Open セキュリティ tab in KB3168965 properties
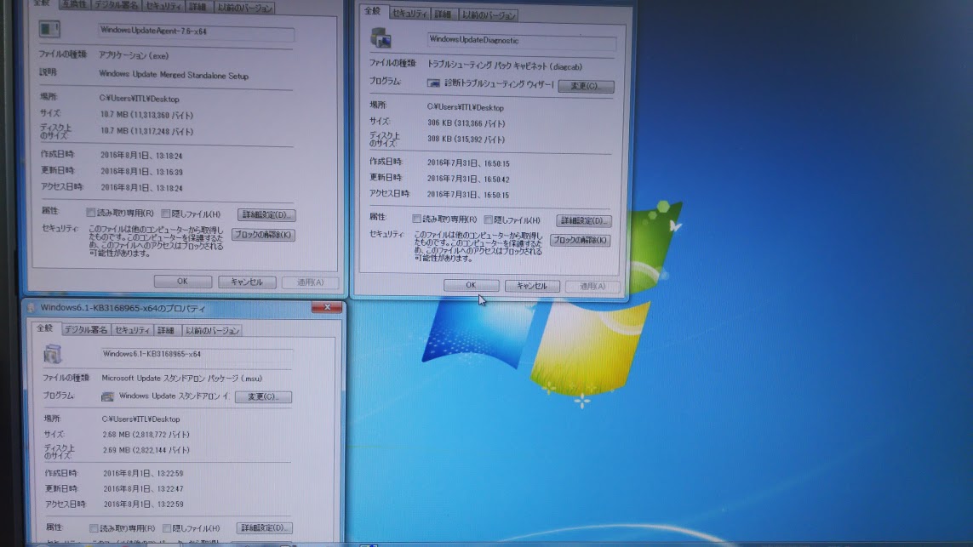Image resolution: width=973 pixels, height=547 pixels. coord(132,330)
